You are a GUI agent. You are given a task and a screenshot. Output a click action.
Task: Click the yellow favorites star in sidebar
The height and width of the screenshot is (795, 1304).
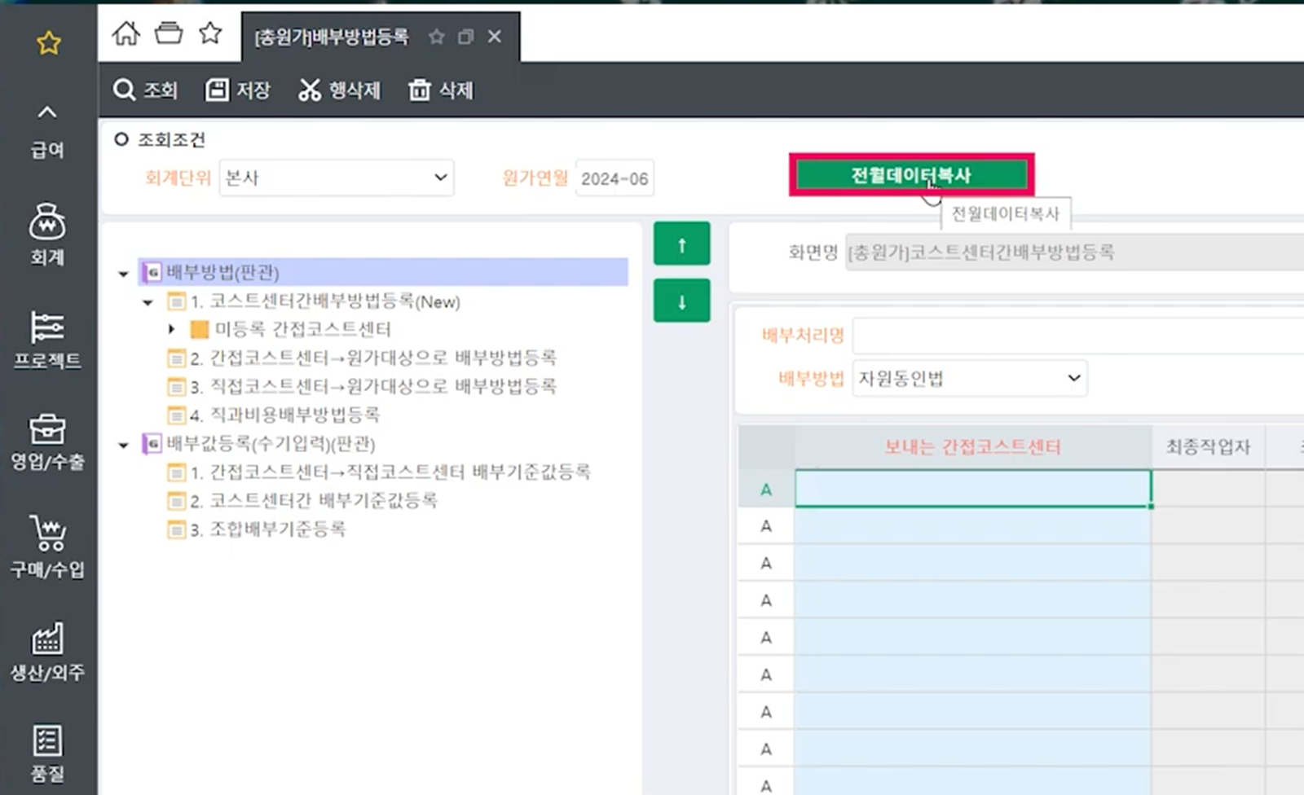click(x=49, y=42)
